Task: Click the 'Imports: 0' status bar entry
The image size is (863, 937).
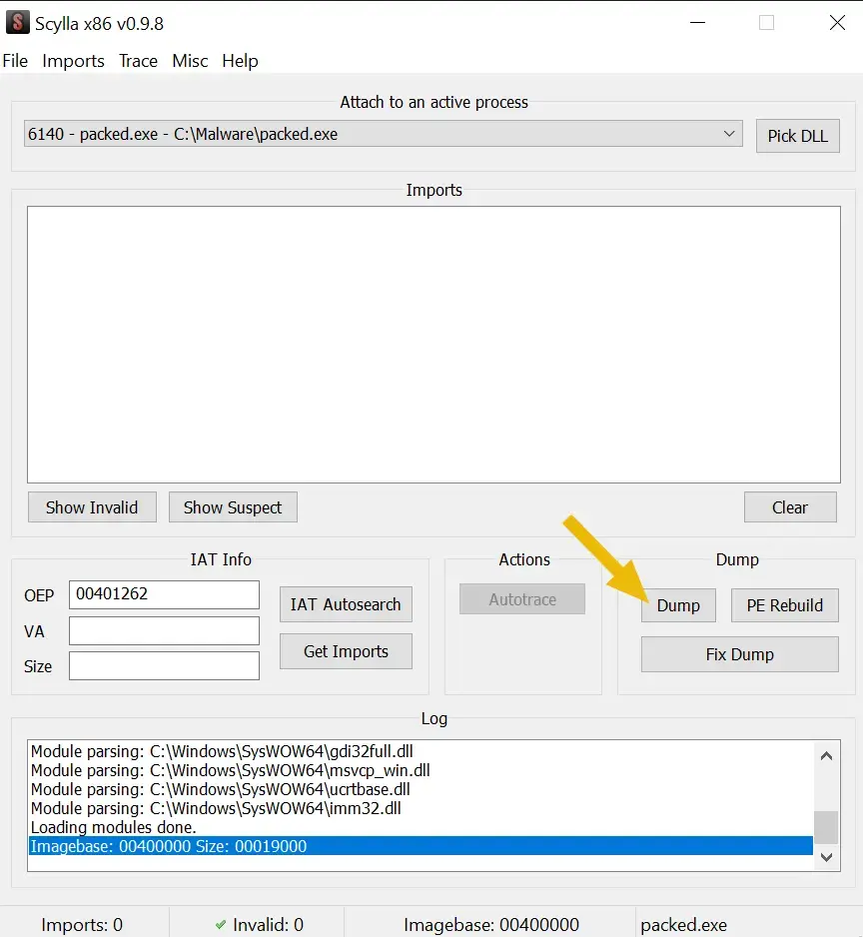Action: coord(82,924)
